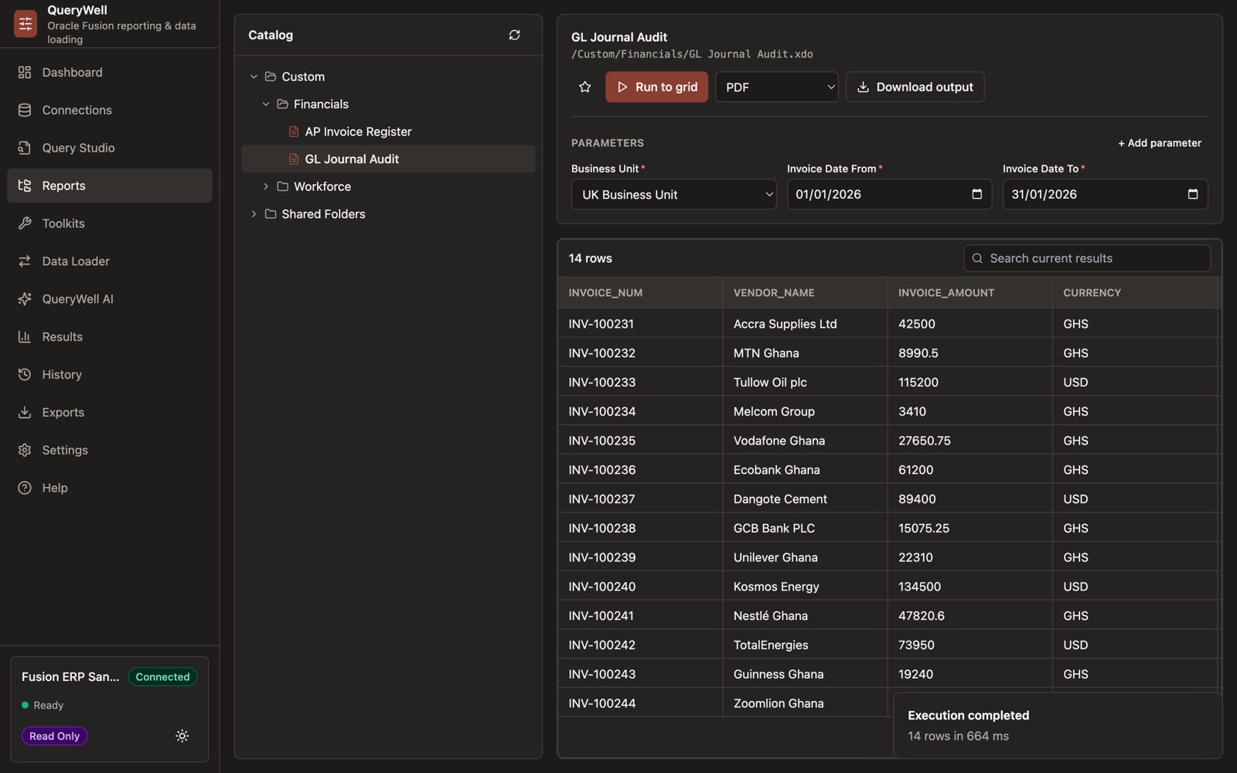This screenshot has width=1237, height=773.
Task: Click the TotalEnergies vendor cell
Action: (805, 645)
